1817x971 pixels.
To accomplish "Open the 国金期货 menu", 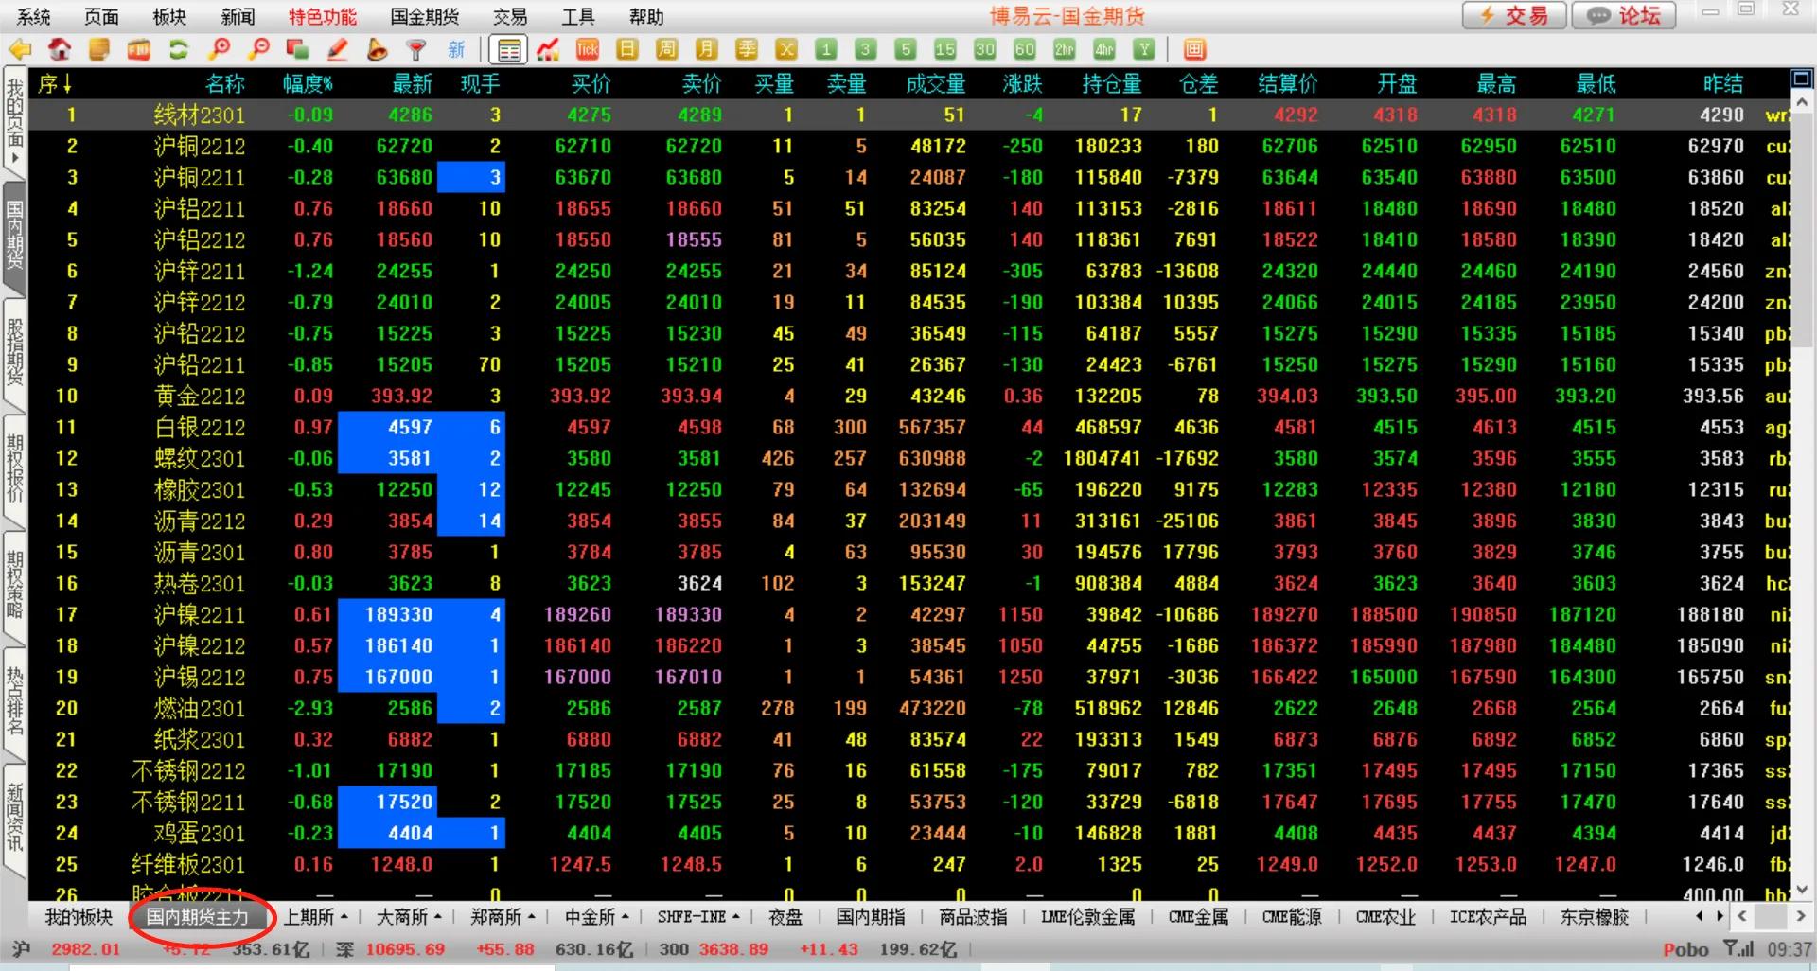I will tap(425, 16).
